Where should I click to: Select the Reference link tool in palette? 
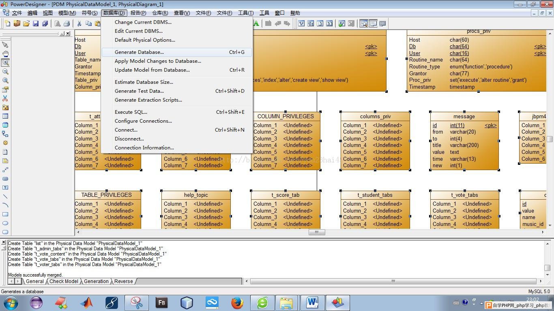click(x=5, y=134)
